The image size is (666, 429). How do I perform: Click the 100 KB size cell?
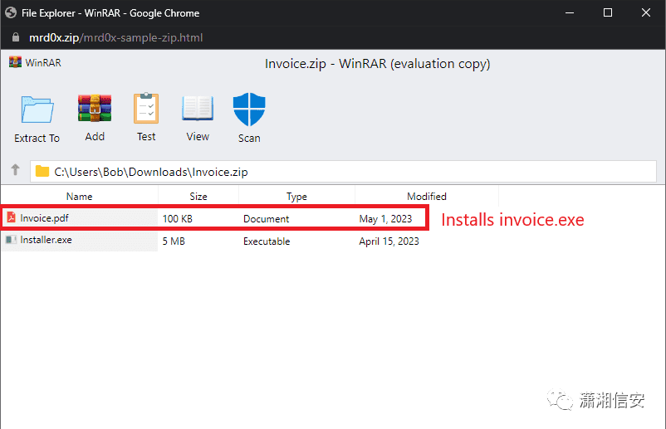pos(178,219)
